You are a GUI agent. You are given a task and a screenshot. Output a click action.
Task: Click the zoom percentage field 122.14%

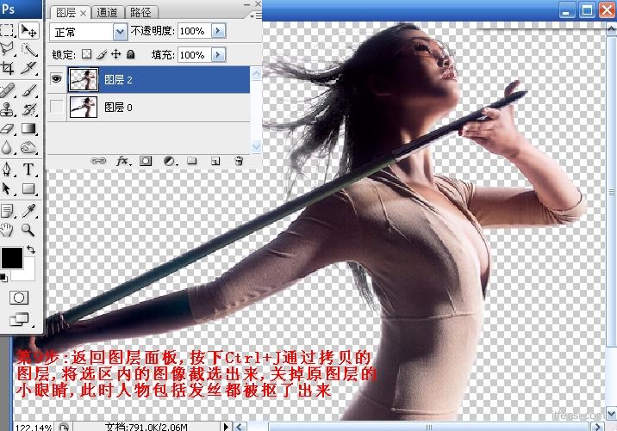34,427
